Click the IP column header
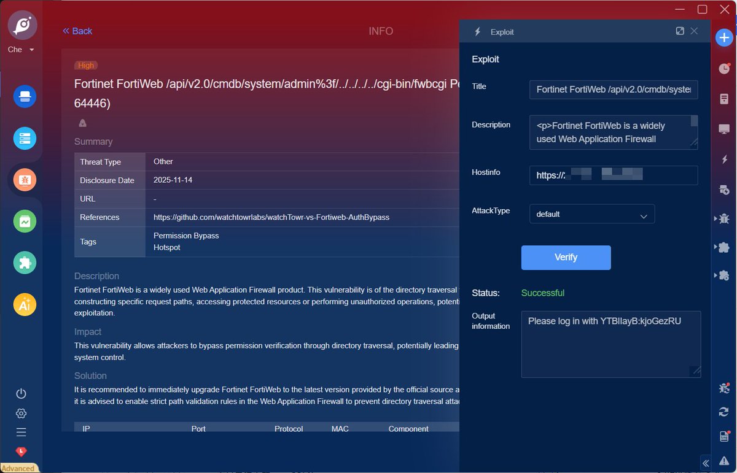737x473 pixels. click(86, 429)
